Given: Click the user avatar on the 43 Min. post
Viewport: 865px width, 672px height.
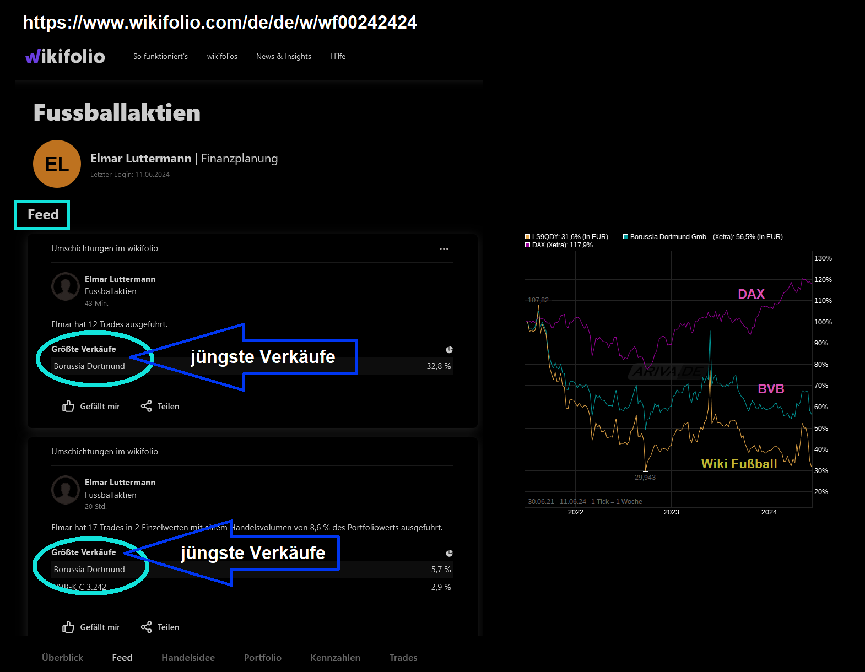Looking at the screenshot, I should coord(66,286).
